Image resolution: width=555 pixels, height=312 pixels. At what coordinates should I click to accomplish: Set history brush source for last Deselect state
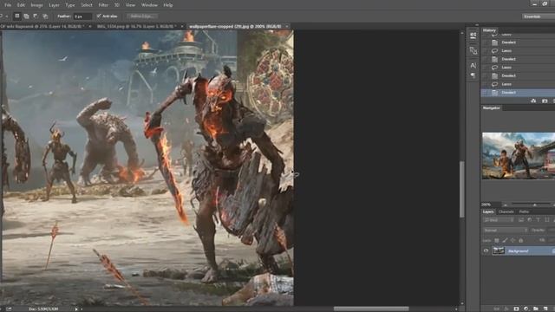tap(486, 93)
